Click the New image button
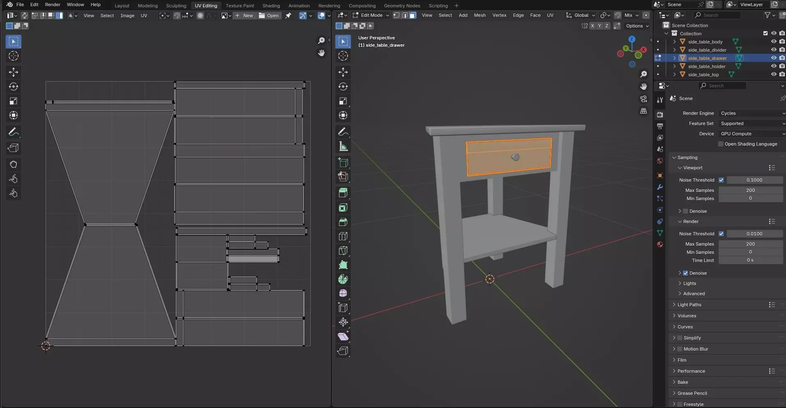Viewport: 786px width, 408px height. (x=245, y=16)
